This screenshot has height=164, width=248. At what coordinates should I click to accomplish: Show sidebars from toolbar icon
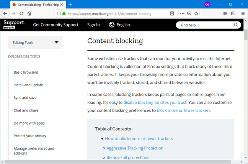[233, 14]
